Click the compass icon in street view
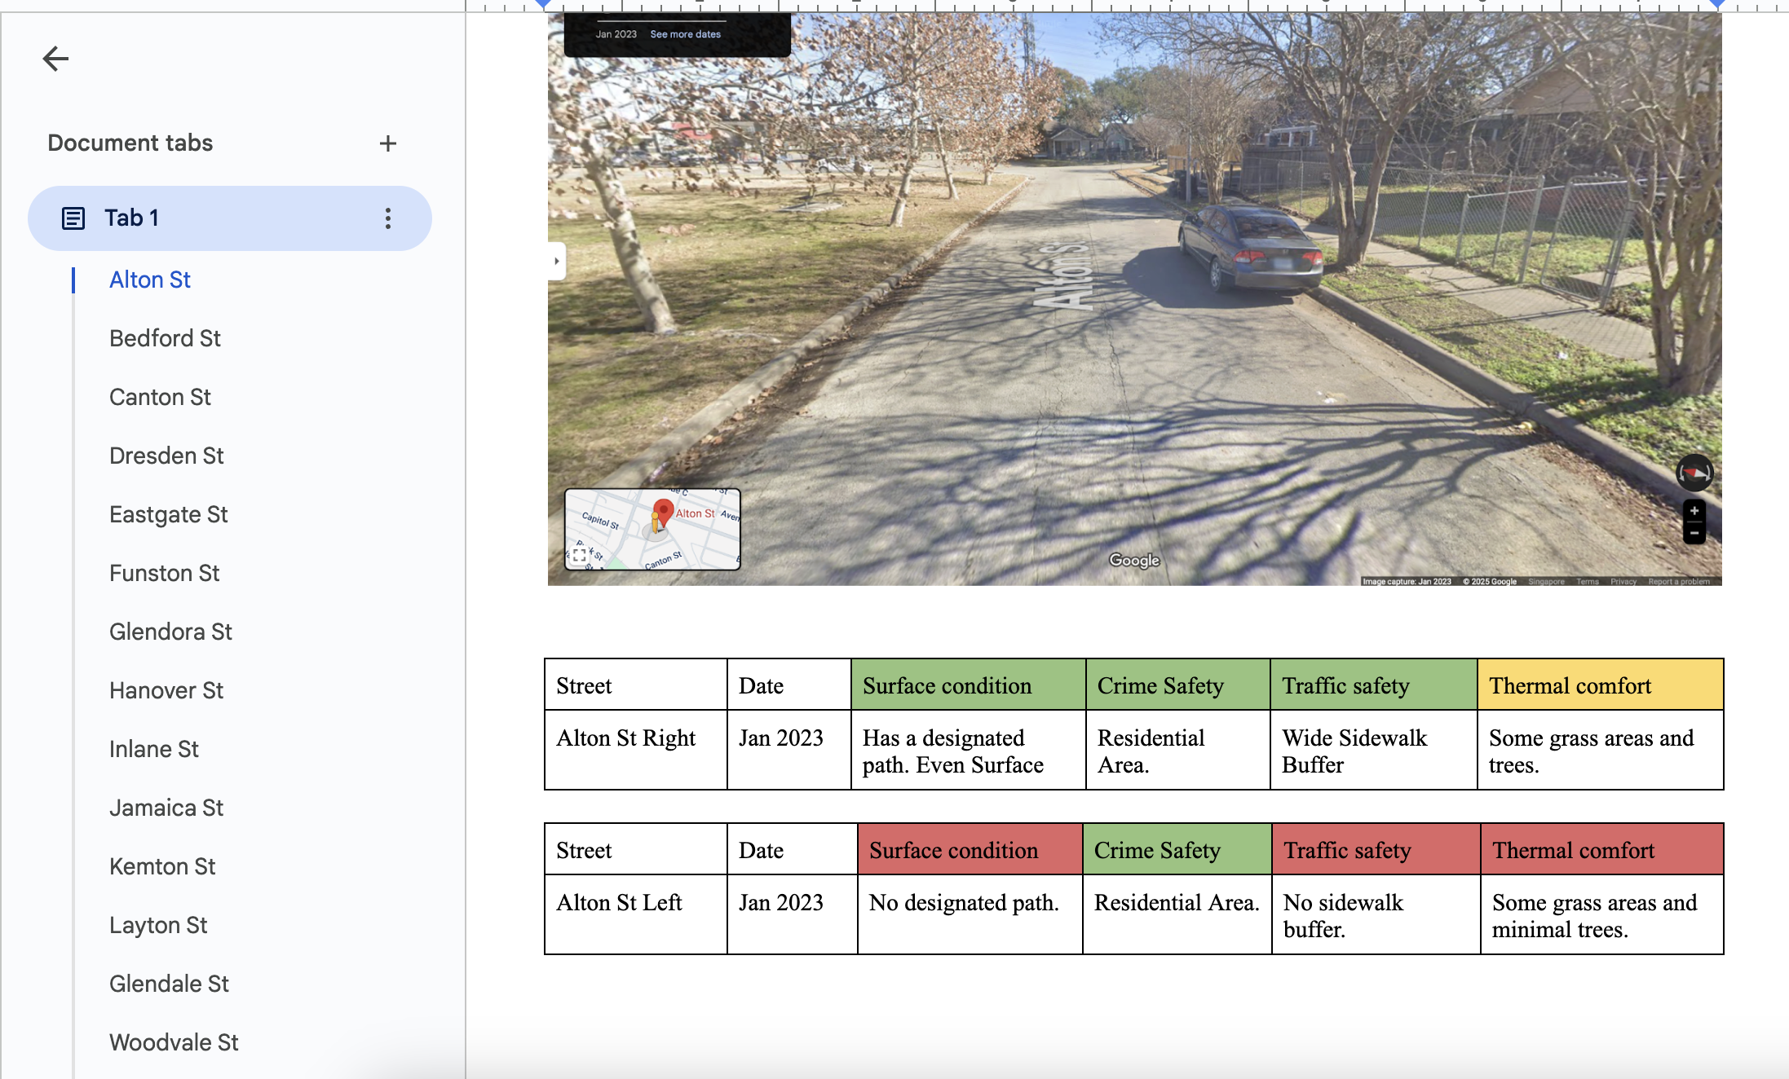The image size is (1789, 1079). pos(1694,473)
